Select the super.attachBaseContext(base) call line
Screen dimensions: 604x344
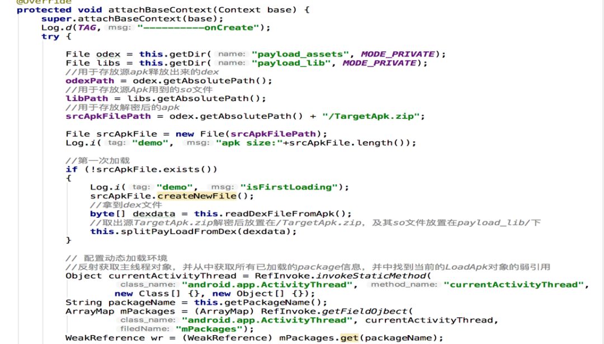[x=132, y=19]
